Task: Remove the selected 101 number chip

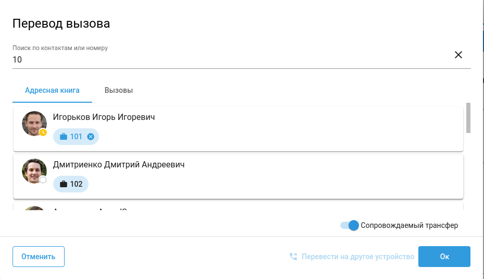Action: click(x=91, y=137)
